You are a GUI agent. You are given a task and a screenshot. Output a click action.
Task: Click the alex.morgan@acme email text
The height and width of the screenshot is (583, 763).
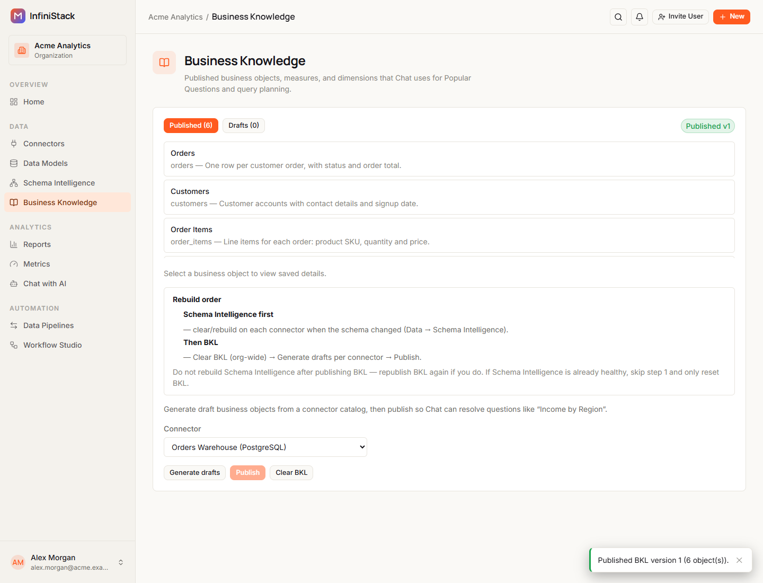coord(69,568)
